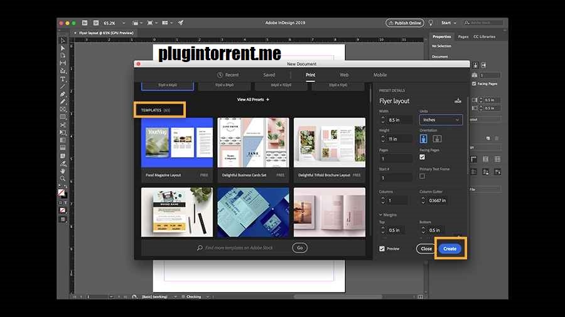
Task: Open the Pages panel tab
Action: 463,37
